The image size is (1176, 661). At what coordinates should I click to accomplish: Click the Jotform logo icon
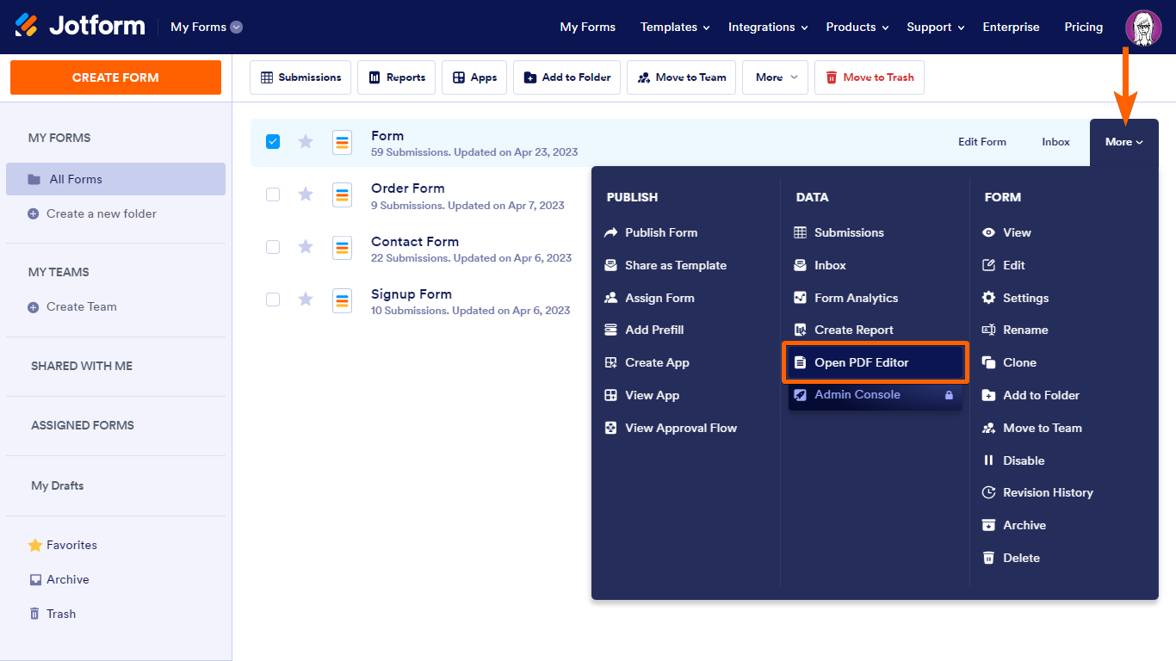click(x=27, y=26)
